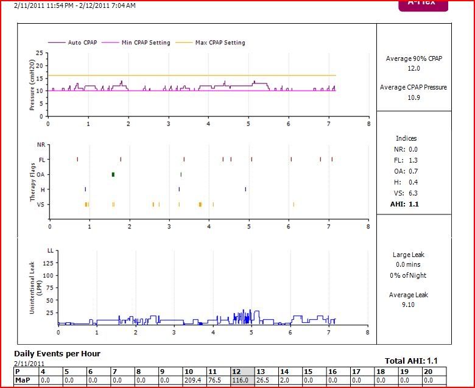Click the highlighted pressure 12 column header
This screenshot has height=388, width=475.
[x=242, y=372]
